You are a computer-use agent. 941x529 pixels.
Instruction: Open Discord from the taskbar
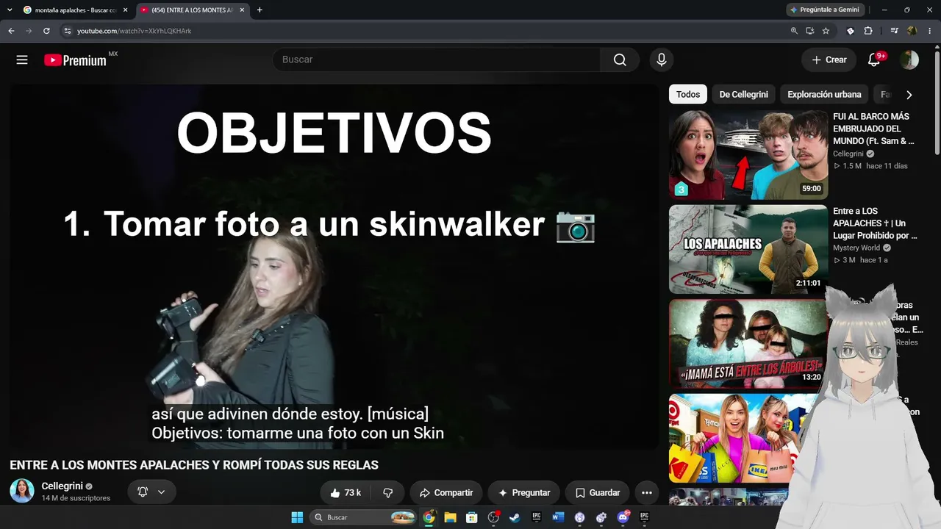pos(623,517)
